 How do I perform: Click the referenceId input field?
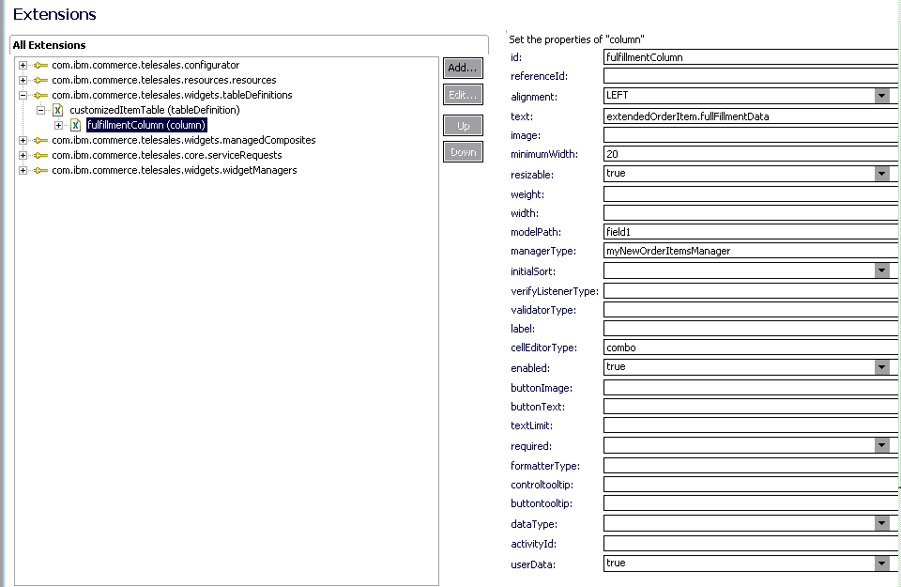click(751, 76)
